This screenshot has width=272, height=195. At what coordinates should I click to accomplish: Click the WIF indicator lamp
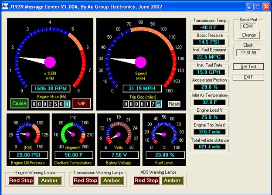(x=82, y=103)
